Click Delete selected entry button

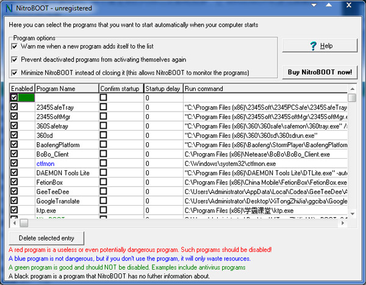click(x=46, y=238)
